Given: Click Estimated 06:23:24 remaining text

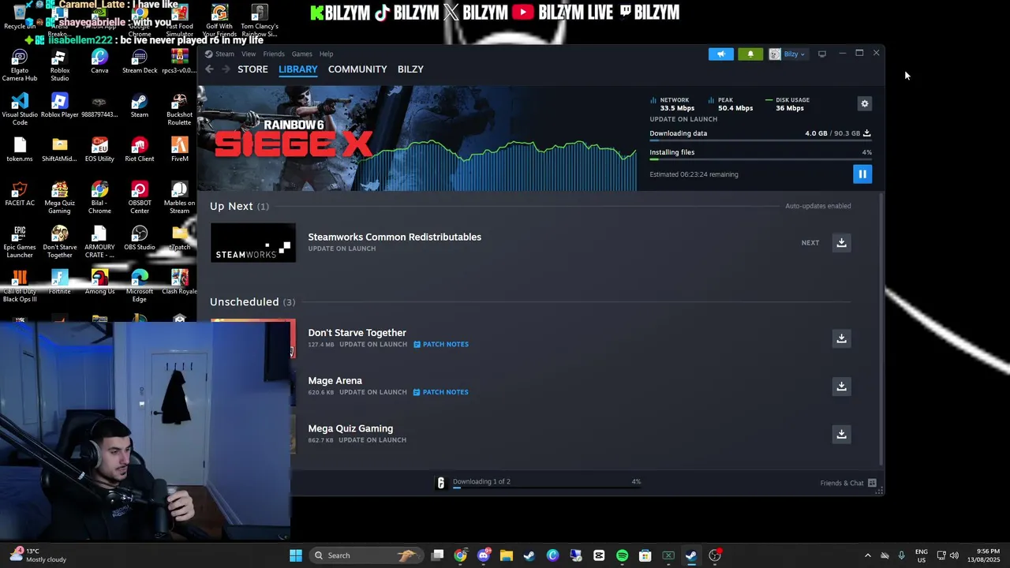Looking at the screenshot, I should (694, 174).
